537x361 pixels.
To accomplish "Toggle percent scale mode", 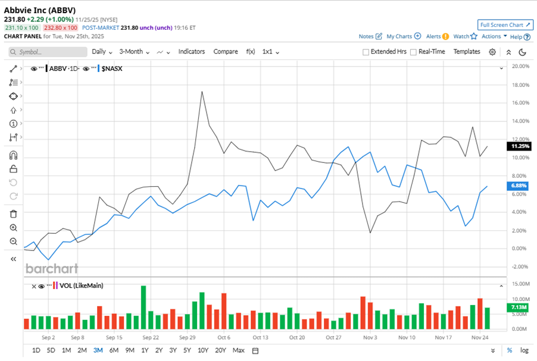I will coord(510,350).
